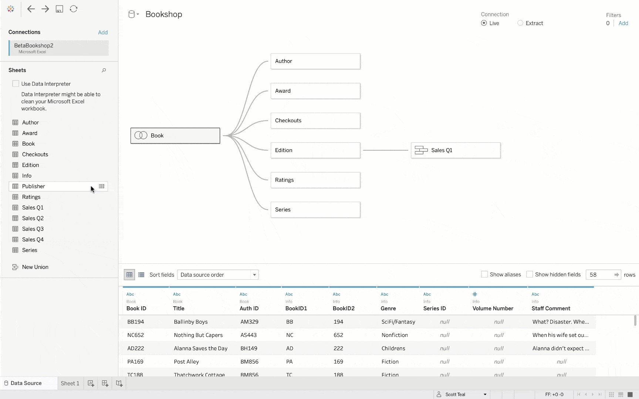Screen dimensions: 639x399
Task: Select the Ratings table on canvas
Action: tap(315, 180)
